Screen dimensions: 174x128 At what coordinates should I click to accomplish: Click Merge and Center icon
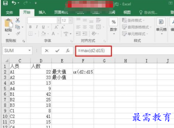(99, 27)
